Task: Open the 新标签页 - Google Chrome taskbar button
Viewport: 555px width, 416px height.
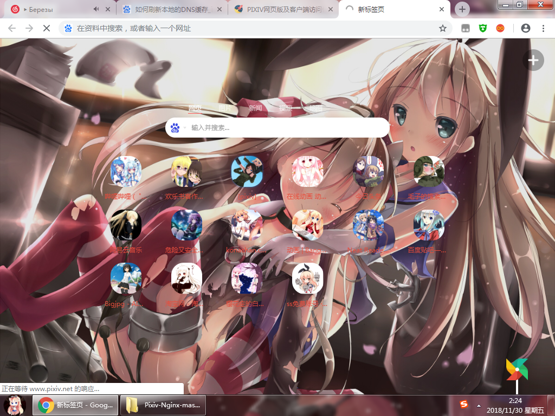Action: click(x=75, y=405)
